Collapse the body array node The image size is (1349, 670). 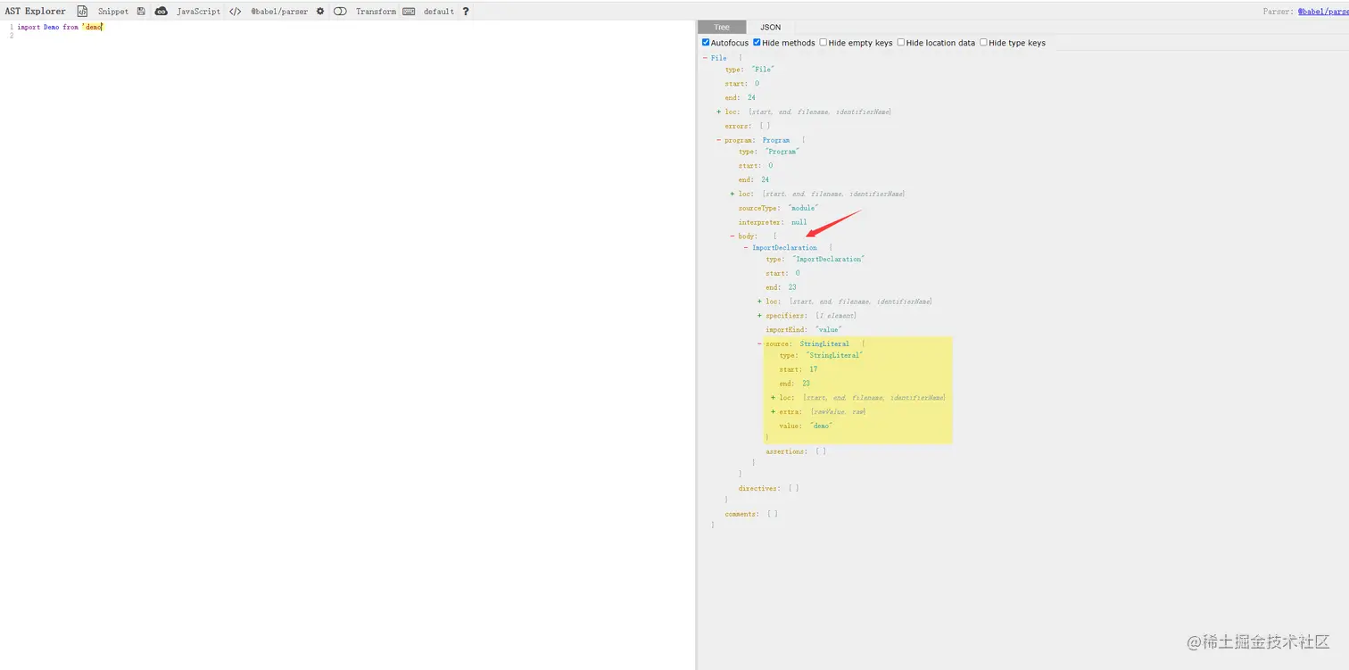[732, 236]
